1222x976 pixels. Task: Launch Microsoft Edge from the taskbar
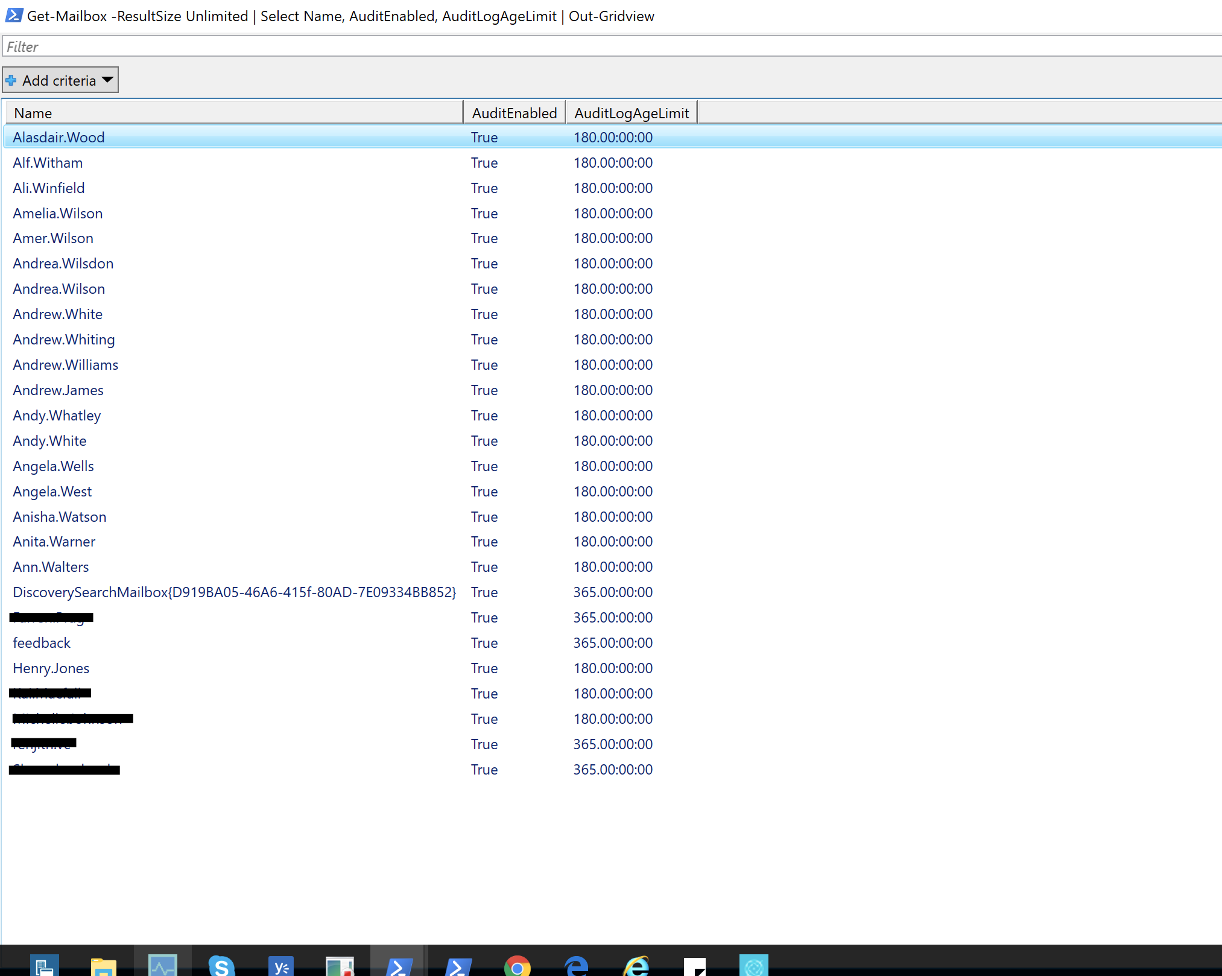pos(576,965)
